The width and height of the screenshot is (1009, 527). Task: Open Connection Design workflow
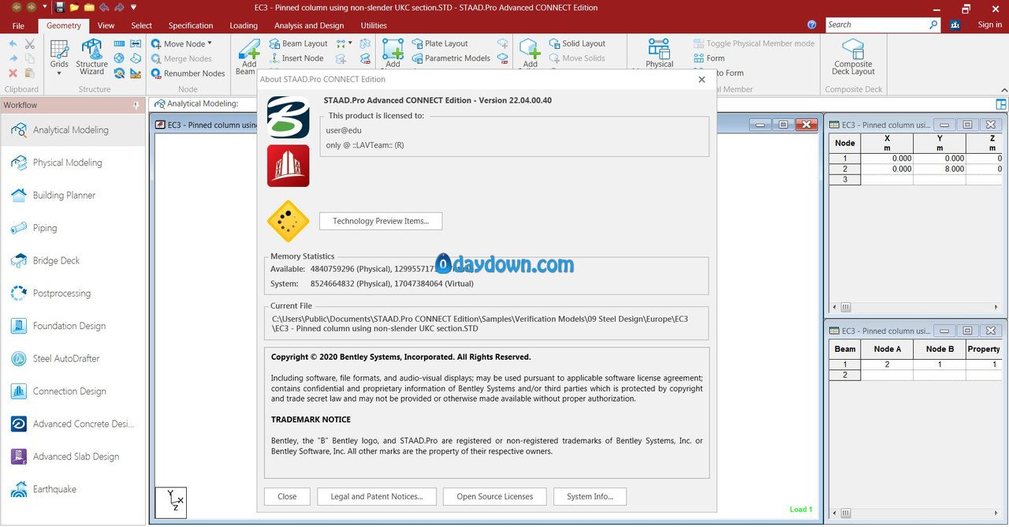tap(73, 391)
